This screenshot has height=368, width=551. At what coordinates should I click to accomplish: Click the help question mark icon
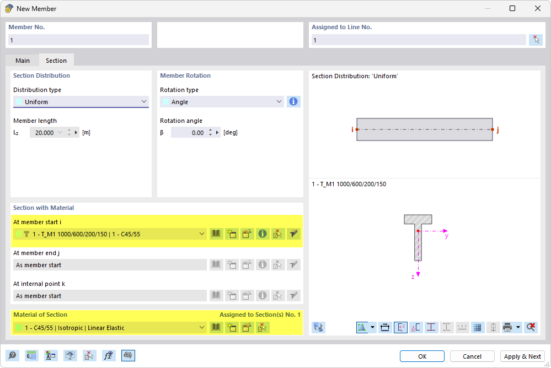tap(12, 355)
